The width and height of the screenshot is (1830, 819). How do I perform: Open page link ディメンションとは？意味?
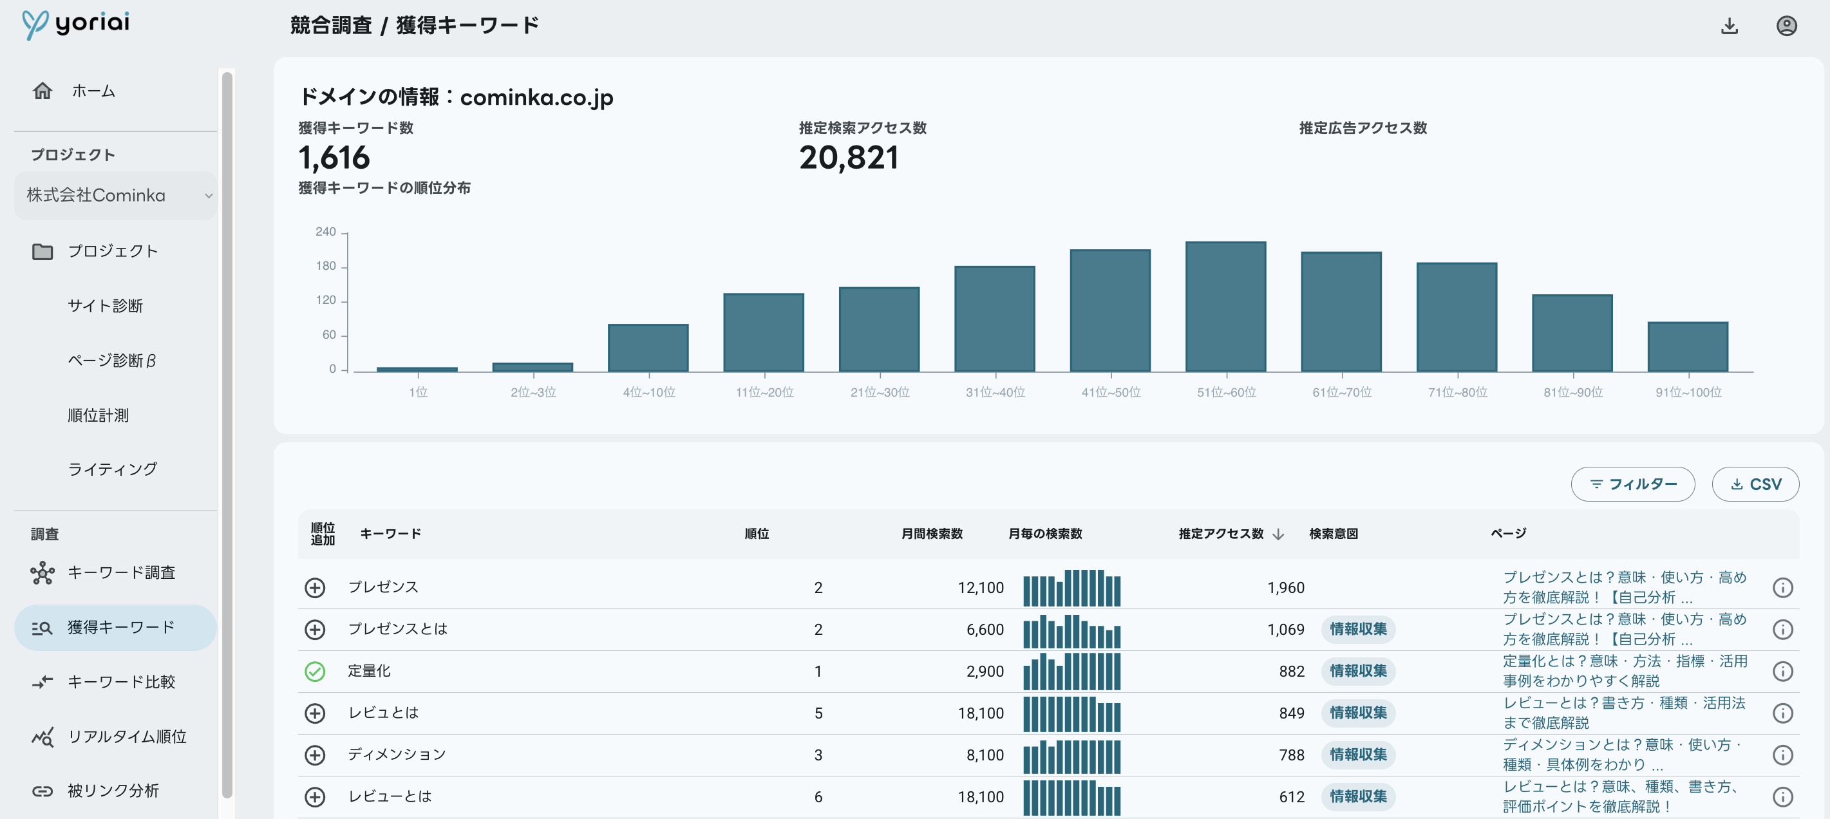1624,755
